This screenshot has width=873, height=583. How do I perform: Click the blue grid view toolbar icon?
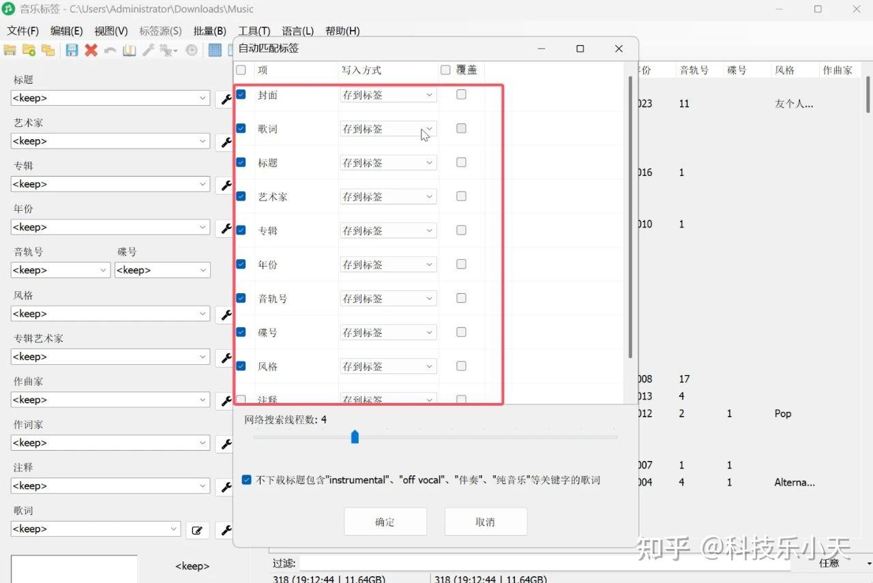pyautogui.click(x=215, y=50)
